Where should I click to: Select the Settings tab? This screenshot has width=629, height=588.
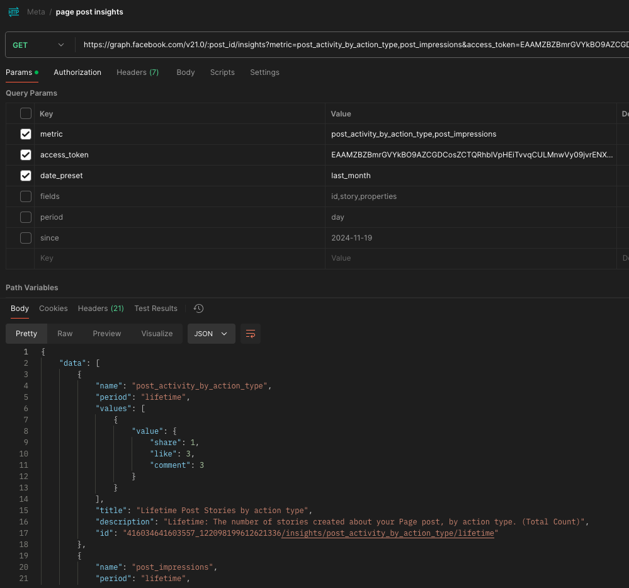click(x=264, y=72)
